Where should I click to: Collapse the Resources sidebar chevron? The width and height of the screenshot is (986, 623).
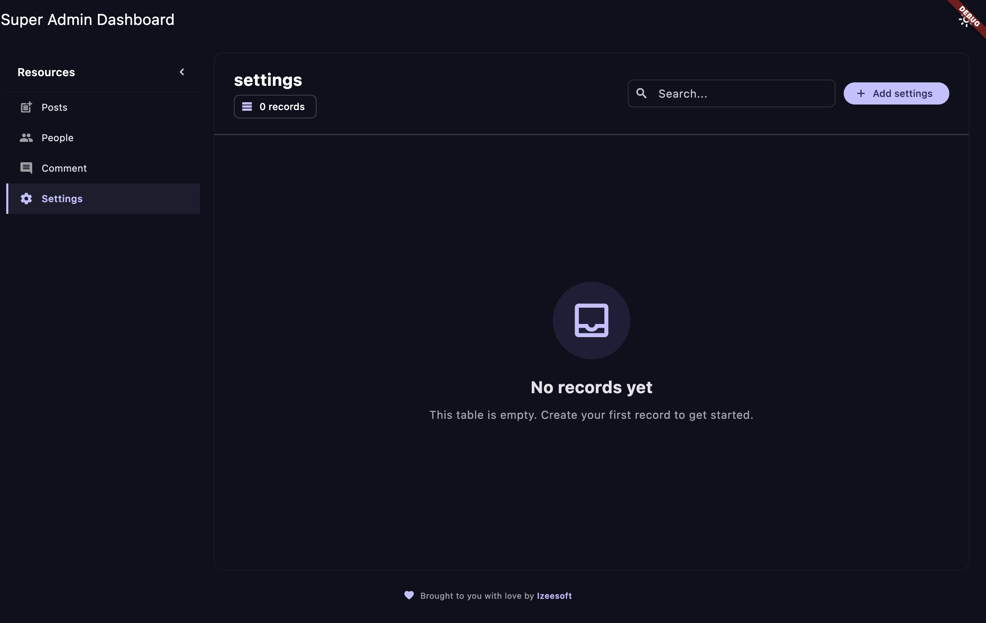182,72
